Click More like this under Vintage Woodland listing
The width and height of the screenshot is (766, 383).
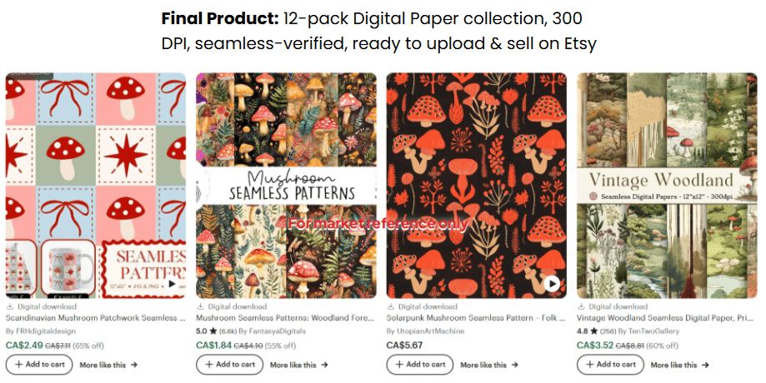(x=679, y=365)
